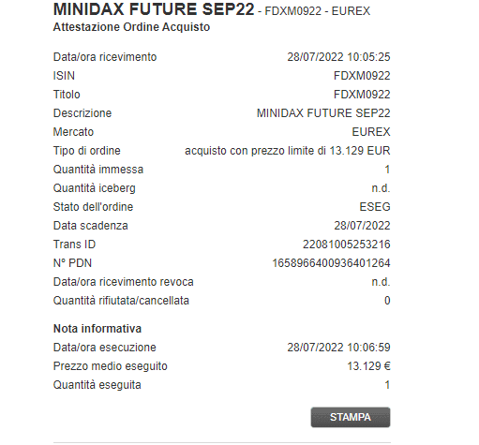The width and height of the screenshot is (479, 445).
Task: Click the Titolo value FDXM0922
Action: 362,95
